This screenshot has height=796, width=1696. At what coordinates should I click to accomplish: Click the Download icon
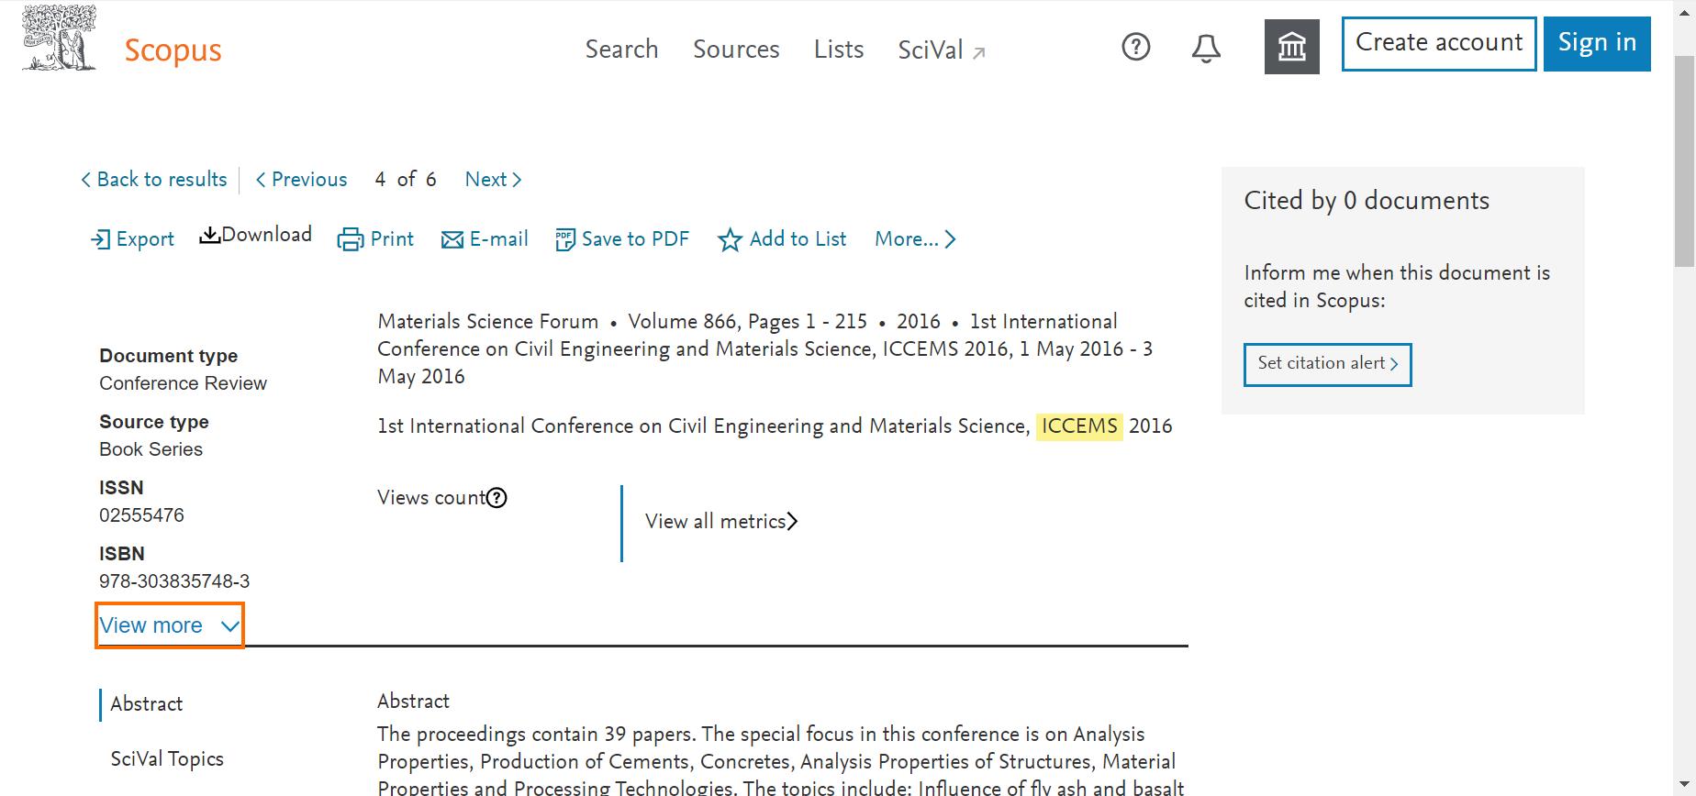click(x=209, y=236)
